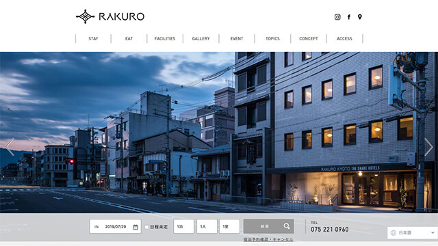Open the GALLERY menu item
Viewport: 438px width, 246px height.
[x=201, y=38]
